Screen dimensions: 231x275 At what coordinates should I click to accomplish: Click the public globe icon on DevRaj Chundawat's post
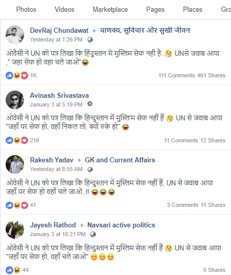click(x=90, y=40)
